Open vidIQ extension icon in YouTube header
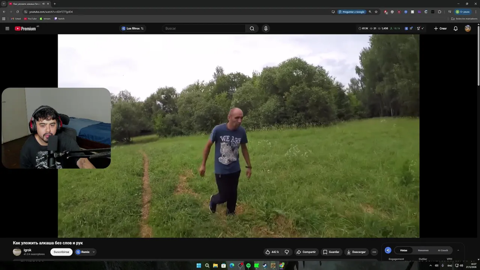Image resolution: width=480 pixels, height=270 pixels. click(406, 28)
